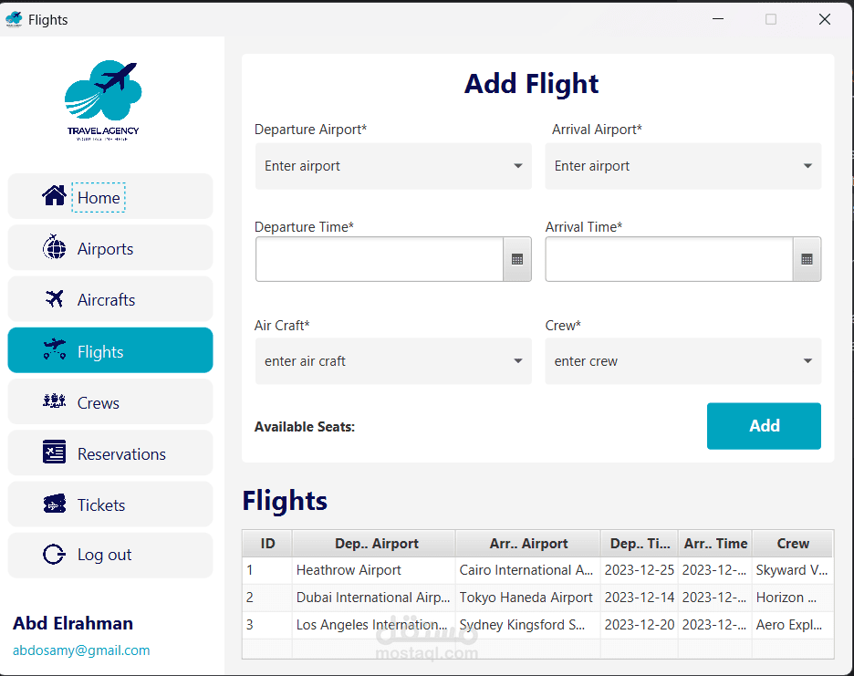
Task: Expand the Departure Airport dropdown
Action: click(x=517, y=166)
